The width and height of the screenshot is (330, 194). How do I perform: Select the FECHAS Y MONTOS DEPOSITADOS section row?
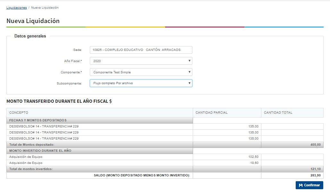[38, 120]
